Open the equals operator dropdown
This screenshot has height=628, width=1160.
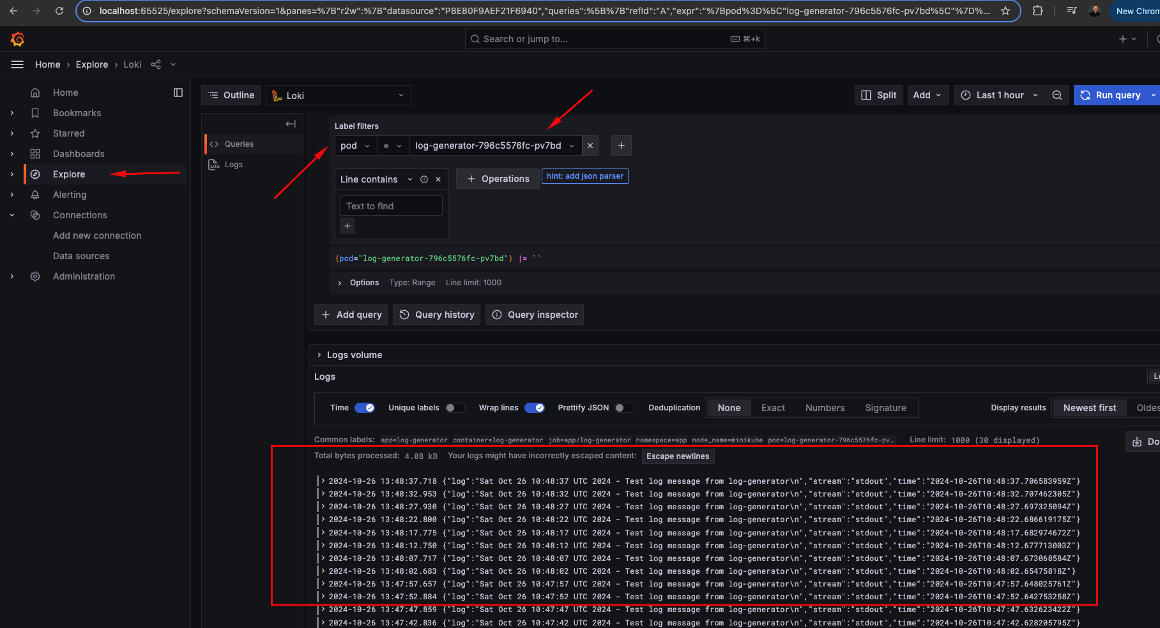pyautogui.click(x=393, y=146)
